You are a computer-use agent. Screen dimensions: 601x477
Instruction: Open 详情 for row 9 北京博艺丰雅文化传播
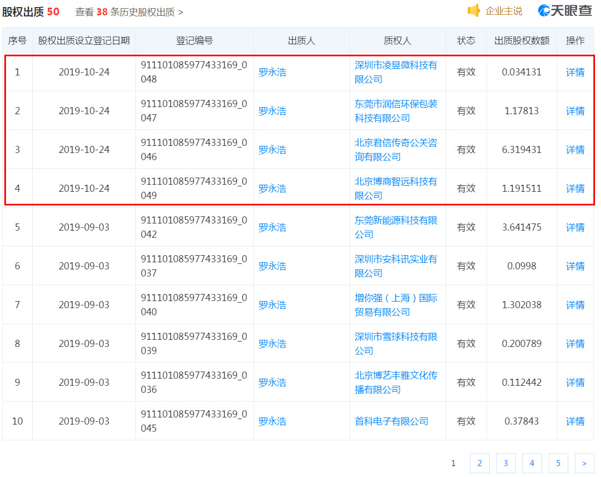pos(575,382)
